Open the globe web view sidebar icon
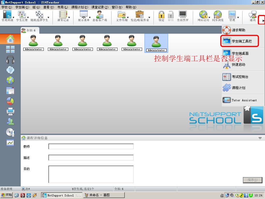 pyautogui.click(x=10, y=80)
